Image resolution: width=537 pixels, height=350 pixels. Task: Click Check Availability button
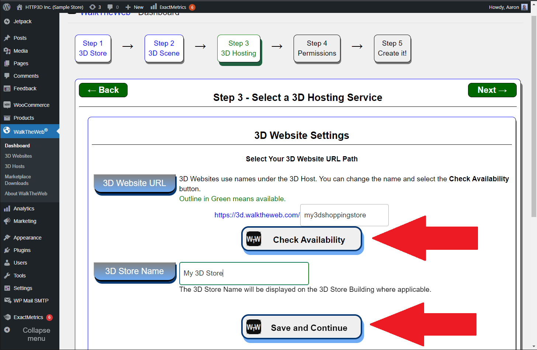tap(302, 239)
